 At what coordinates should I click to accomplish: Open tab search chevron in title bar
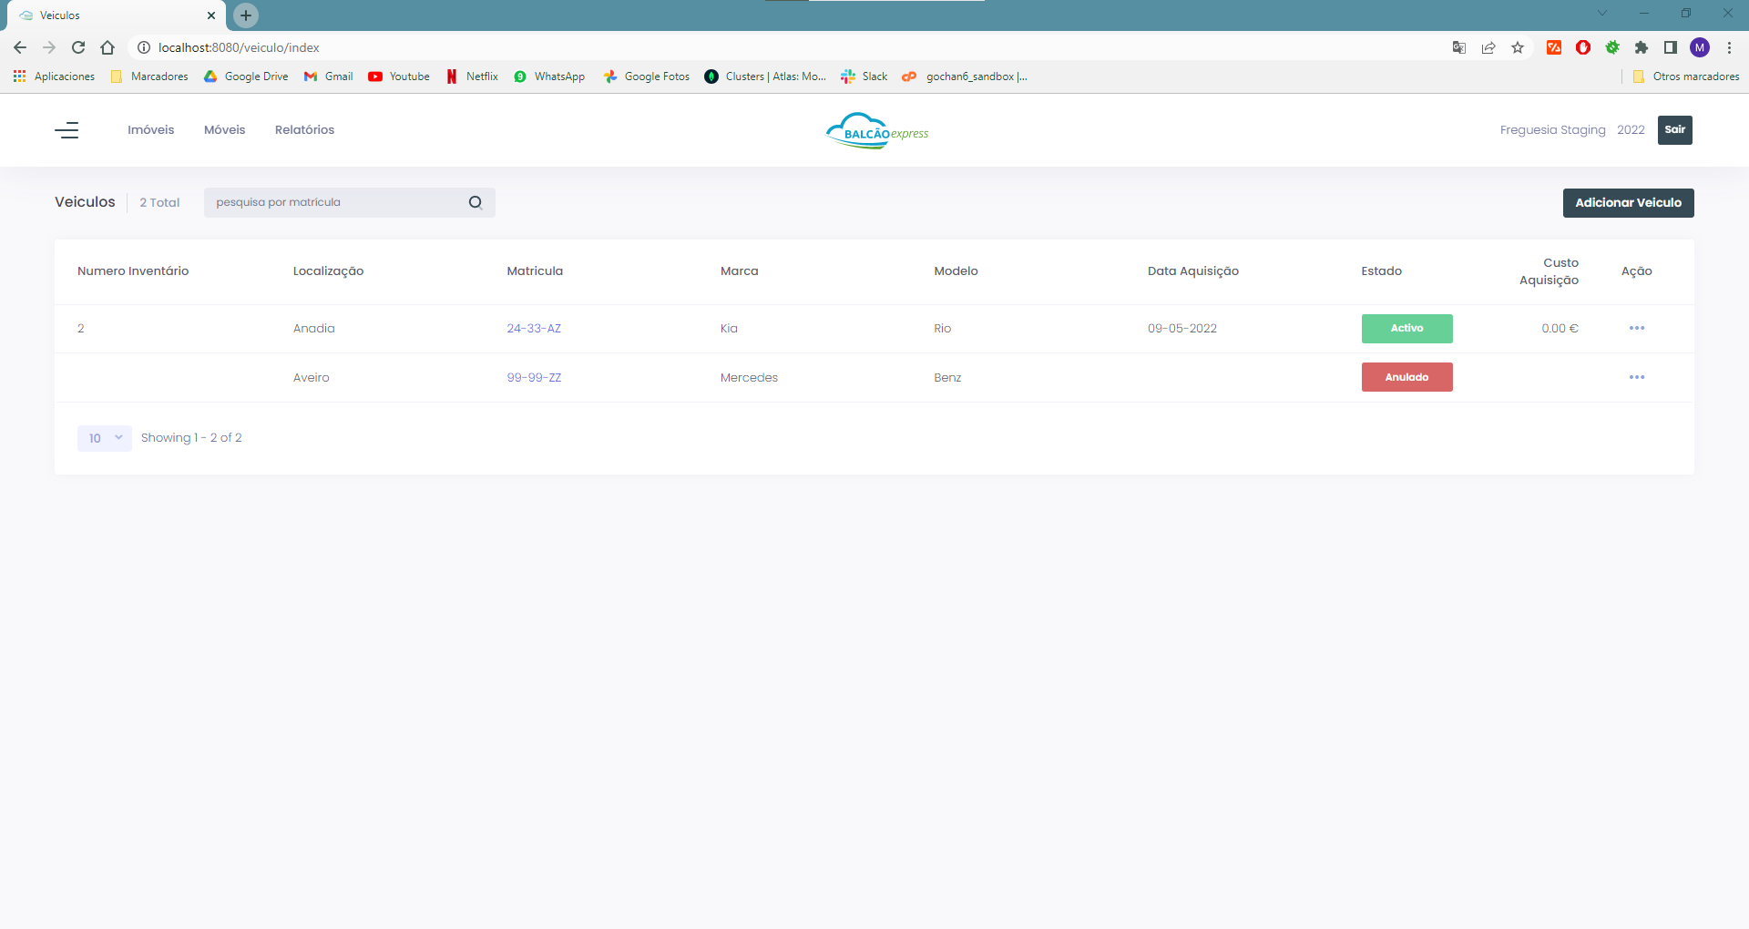1602,13
